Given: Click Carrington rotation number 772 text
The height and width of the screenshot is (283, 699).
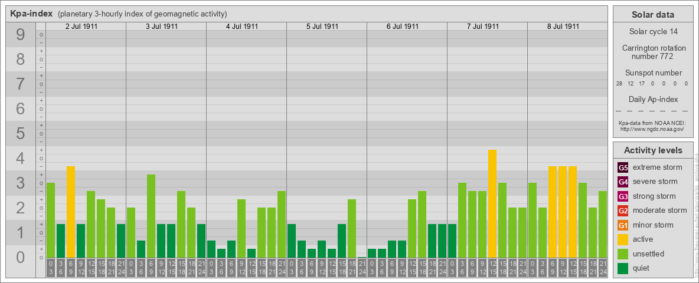Looking at the screenshot, I should coord(653,52).
